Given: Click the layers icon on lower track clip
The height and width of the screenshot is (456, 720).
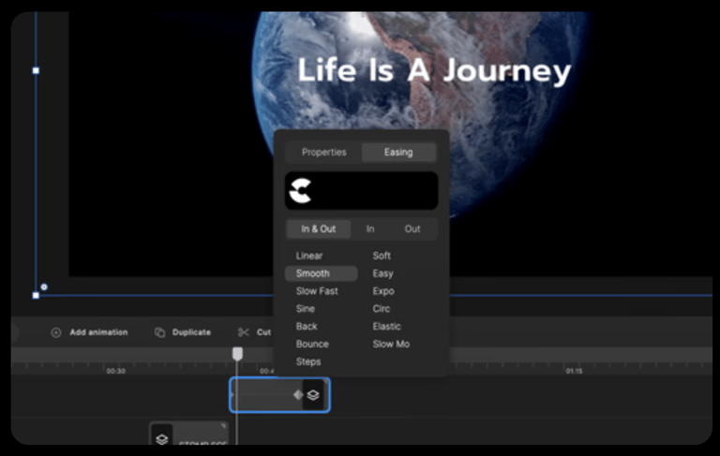Looking at the screenshot, I should [x=161, y=439].
